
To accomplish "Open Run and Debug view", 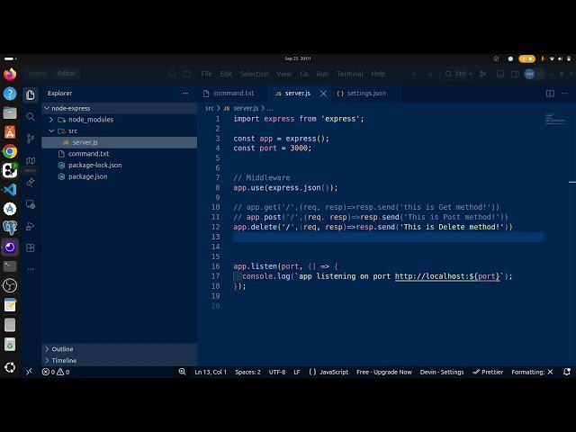I will 31,226.
